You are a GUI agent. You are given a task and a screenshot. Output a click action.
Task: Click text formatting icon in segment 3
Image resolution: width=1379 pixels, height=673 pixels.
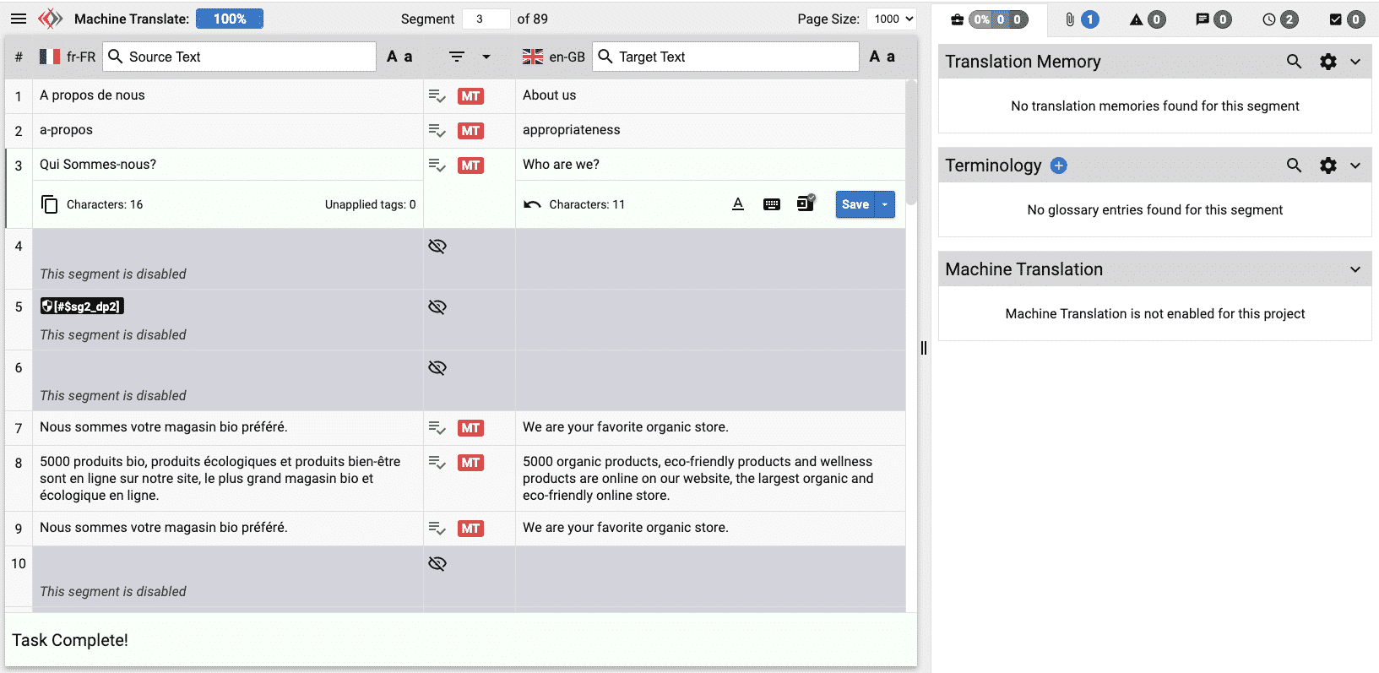pyautogui.click(x=738, y=204)
